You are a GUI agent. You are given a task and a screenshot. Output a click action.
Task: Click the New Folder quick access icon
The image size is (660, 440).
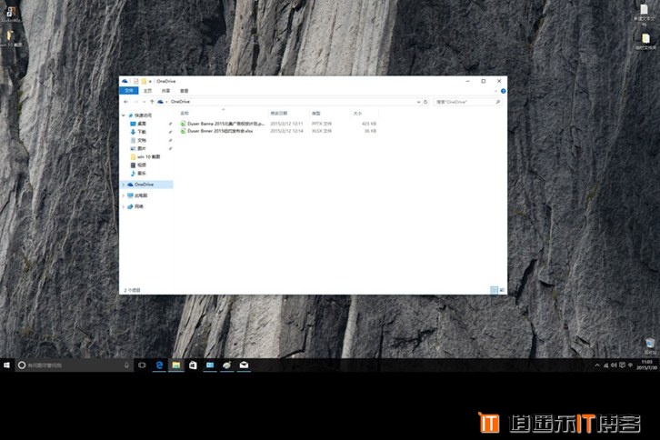pos(144,81)
